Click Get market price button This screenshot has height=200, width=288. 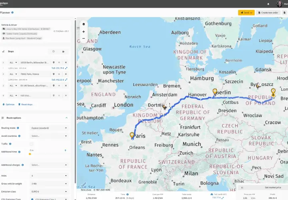(x=273, y=188)
